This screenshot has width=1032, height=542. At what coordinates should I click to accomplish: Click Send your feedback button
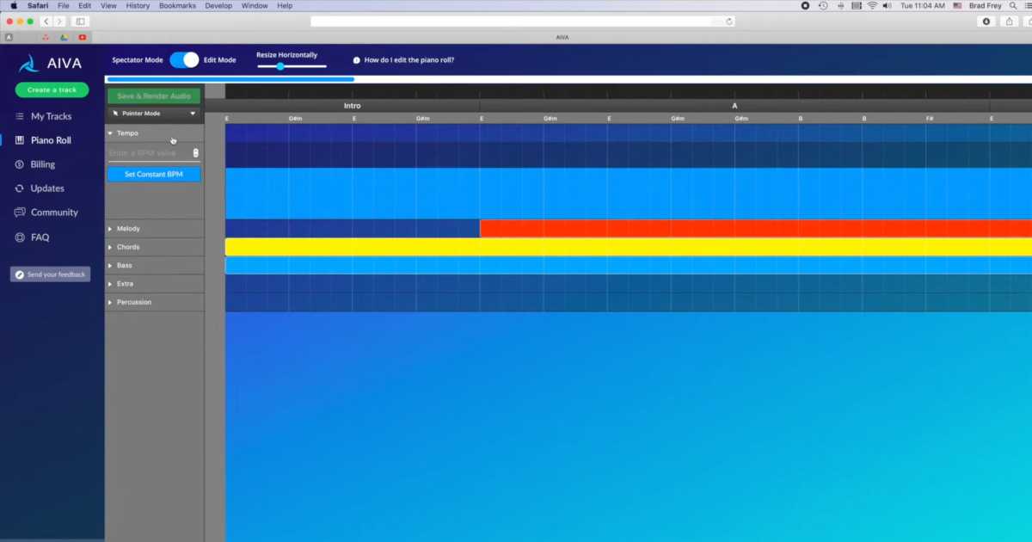click(50, 274)
